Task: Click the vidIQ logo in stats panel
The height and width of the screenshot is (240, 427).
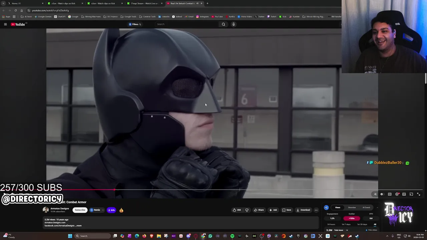Action: [326, 208]
